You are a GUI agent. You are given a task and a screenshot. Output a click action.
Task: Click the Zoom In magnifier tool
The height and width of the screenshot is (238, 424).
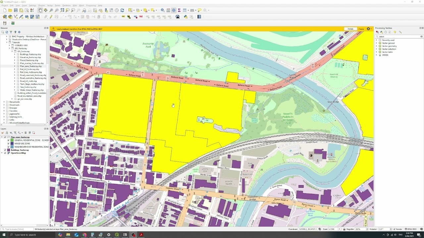(x=51, y=10)
